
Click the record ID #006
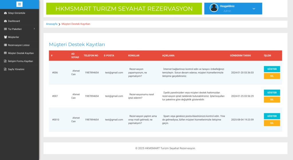pos(55,73)
